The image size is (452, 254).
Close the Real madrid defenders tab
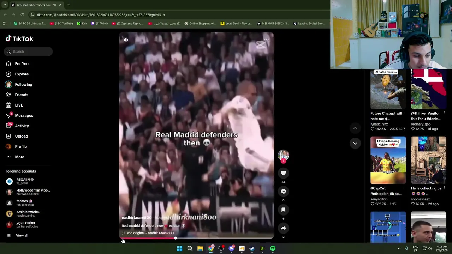[60, 5]
